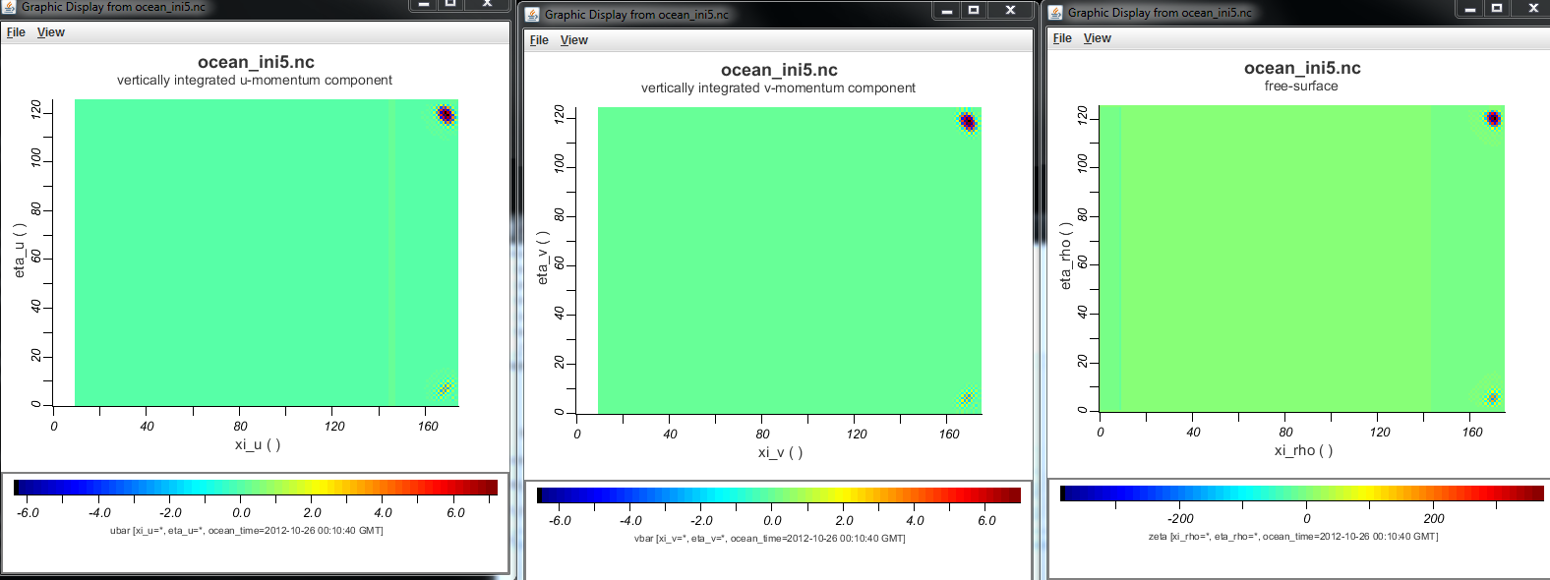This screenshot has height=580, width=1550.
Task: Open File menu in the v-momentum window
Action: click(539, 40)
